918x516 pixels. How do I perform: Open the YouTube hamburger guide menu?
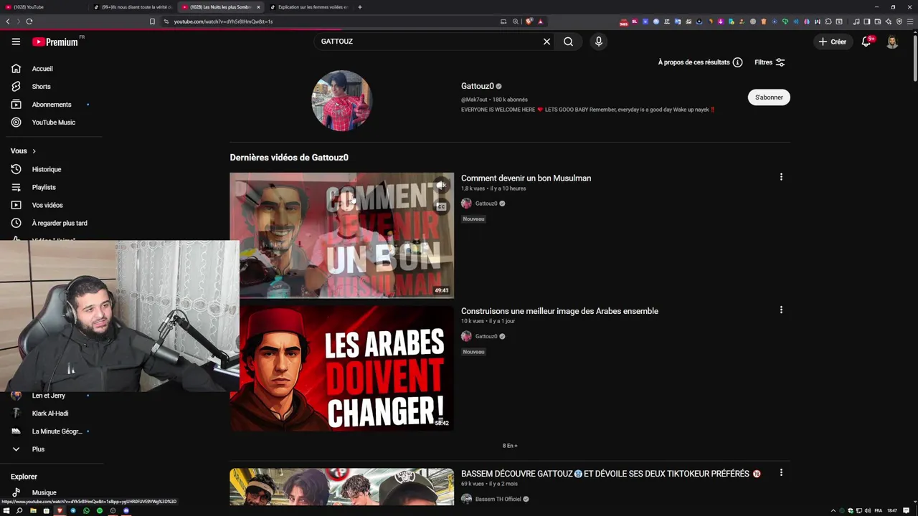click(16, 42)
